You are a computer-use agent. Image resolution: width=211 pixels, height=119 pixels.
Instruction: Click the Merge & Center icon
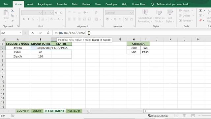[96, 19]
